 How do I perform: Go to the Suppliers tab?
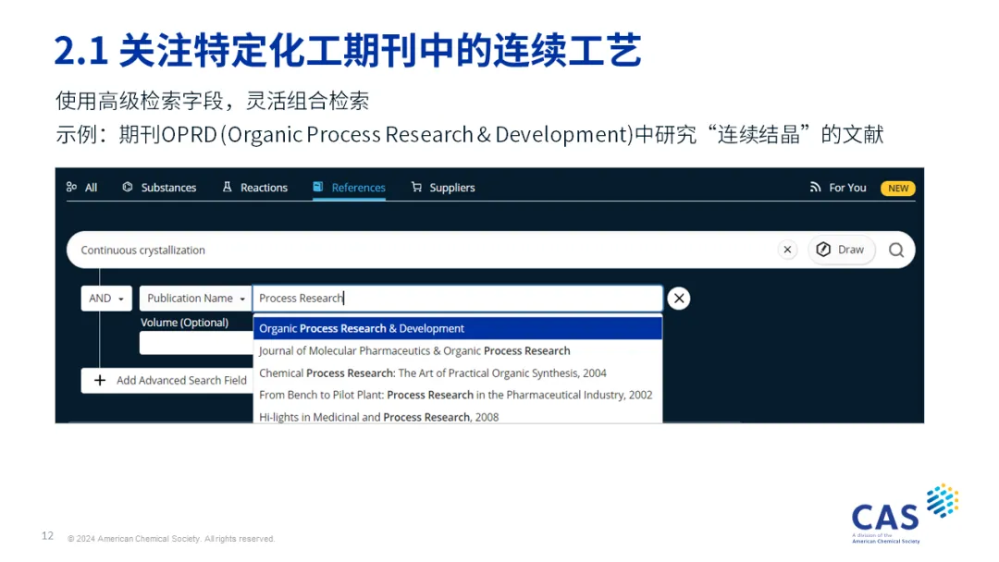pos(443,188)
